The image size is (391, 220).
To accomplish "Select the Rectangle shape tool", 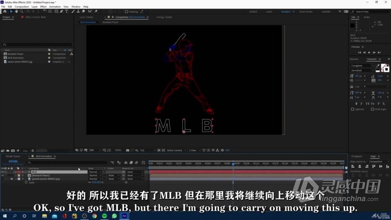I will click(56, 11).
